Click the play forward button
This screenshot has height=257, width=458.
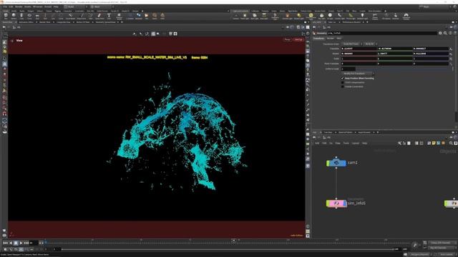pos(21,243)
